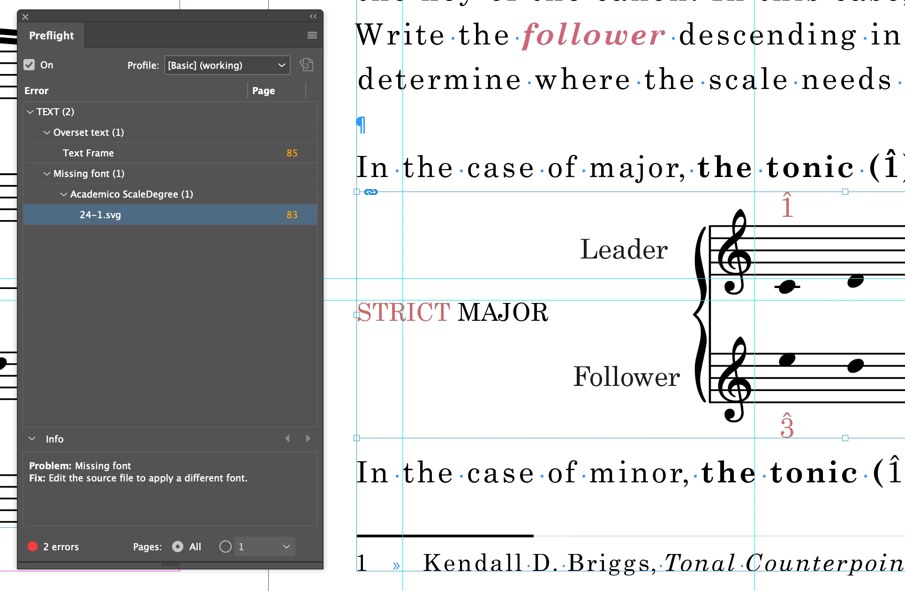Close the Preflight panel
Viewport: 905px width, 591px height.
pyautogui.click(x=25, y=17)
